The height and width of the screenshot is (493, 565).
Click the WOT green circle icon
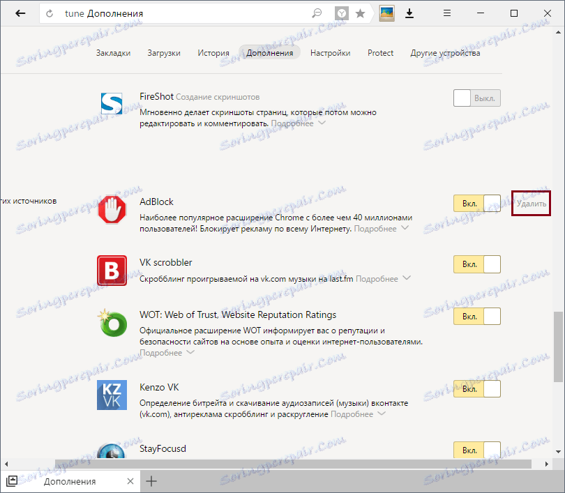pyautogui.click(x=112, y=323)
